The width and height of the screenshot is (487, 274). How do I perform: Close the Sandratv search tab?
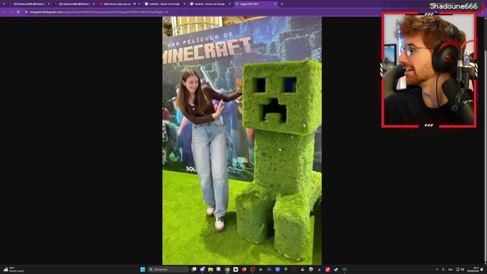click(x=230, y=4)
